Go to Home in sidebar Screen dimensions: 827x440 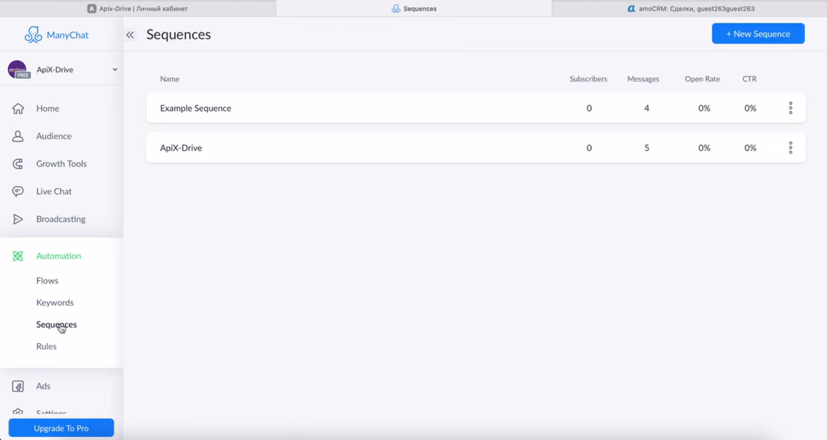(x=48, y=109)
